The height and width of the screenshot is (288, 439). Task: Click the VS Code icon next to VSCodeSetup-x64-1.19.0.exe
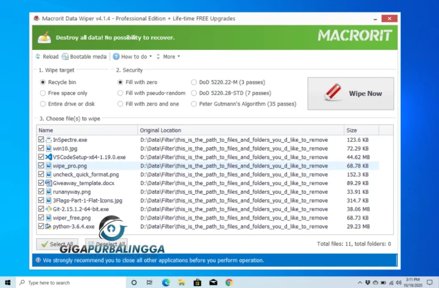(48, 157)
